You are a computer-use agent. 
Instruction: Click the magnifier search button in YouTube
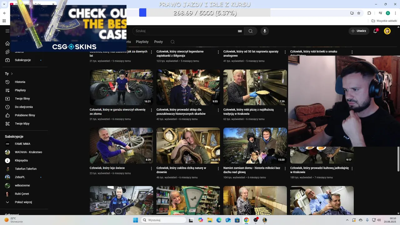[251, 31]
